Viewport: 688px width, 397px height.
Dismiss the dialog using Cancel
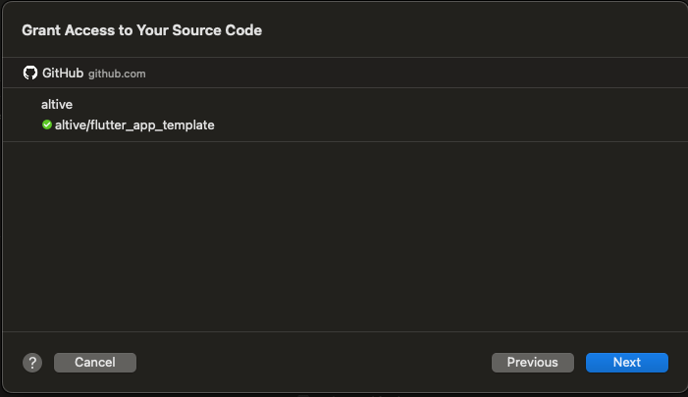[95, 363]
